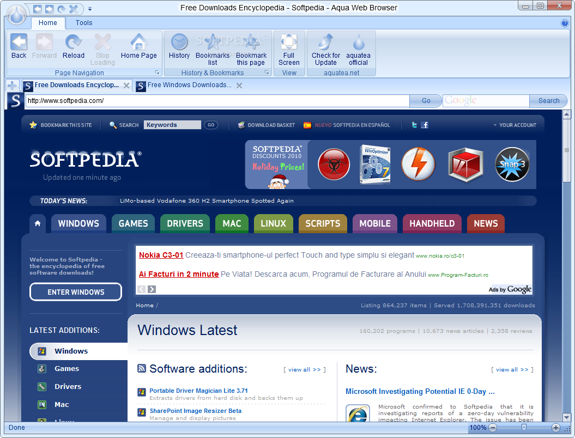
Task: Close the Free Downloads Encyclopedia tab
Action: [x=126, y=86]
